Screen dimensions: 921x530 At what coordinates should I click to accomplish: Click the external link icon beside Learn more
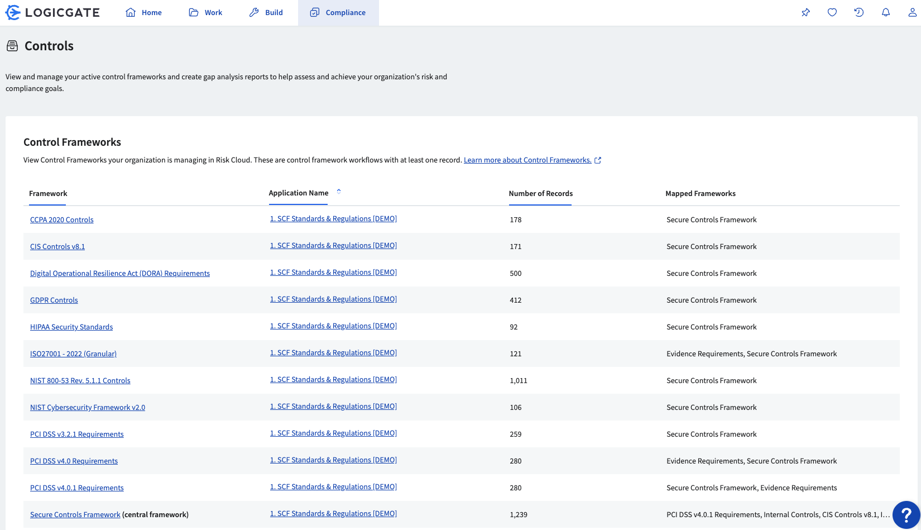pos(598,160)
